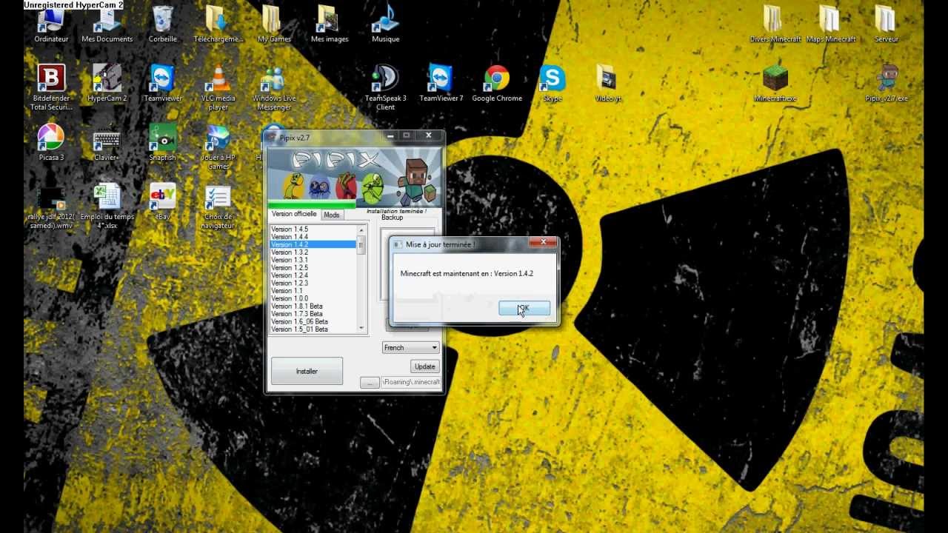Open the Téléchargements folder icon
This screenshot has height=533, width=948.
click(218, 24)
